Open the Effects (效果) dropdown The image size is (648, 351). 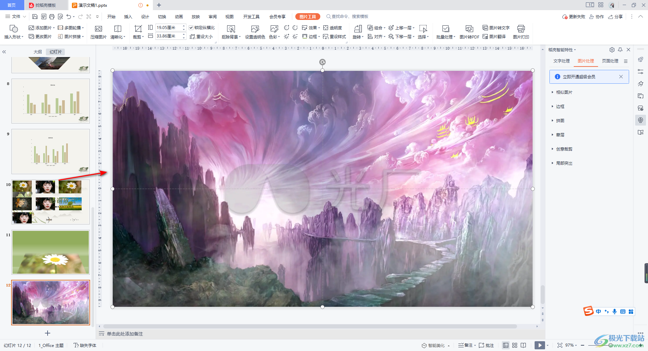[311, 28]
